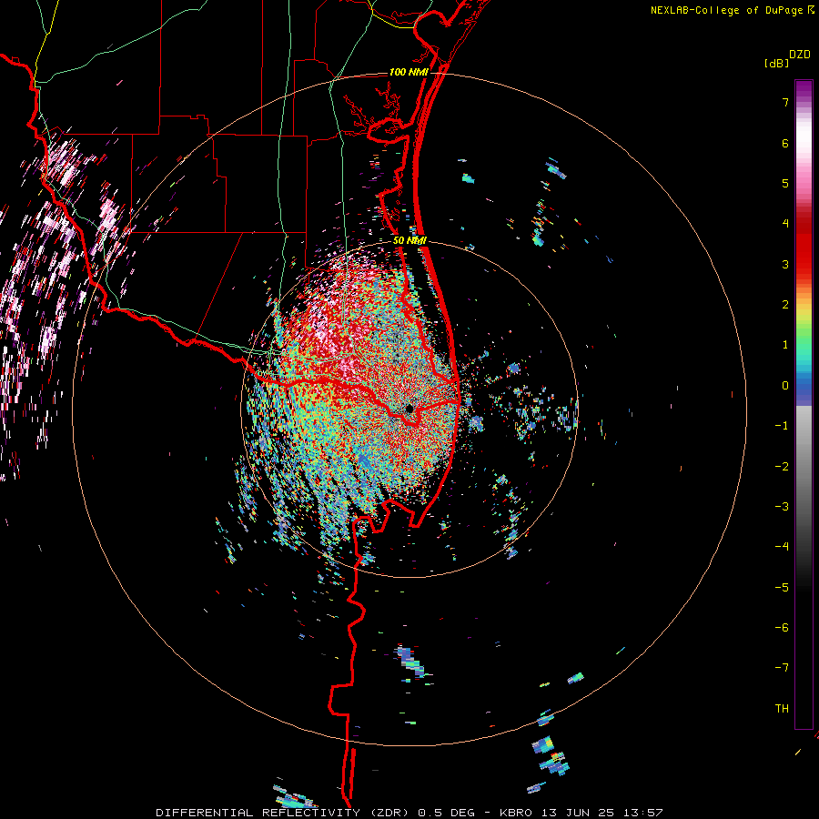Click the 1 tick label on scale
Screen dimensions: 819x819
point(785,345)
